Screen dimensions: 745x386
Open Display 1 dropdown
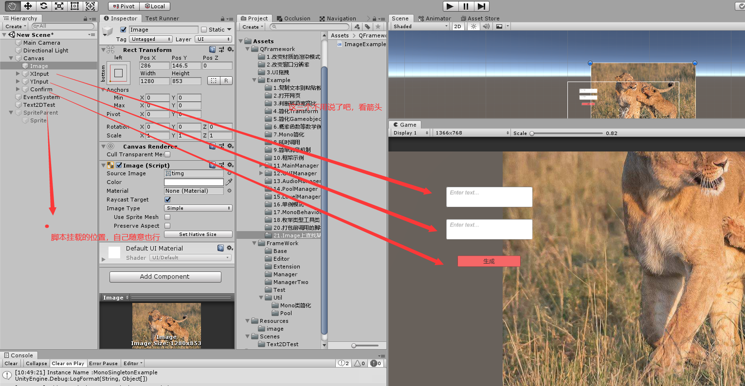click(411, 133)
